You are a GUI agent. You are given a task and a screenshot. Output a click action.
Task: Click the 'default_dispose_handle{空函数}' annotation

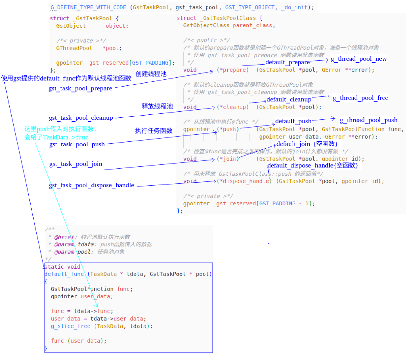(313, 166)
